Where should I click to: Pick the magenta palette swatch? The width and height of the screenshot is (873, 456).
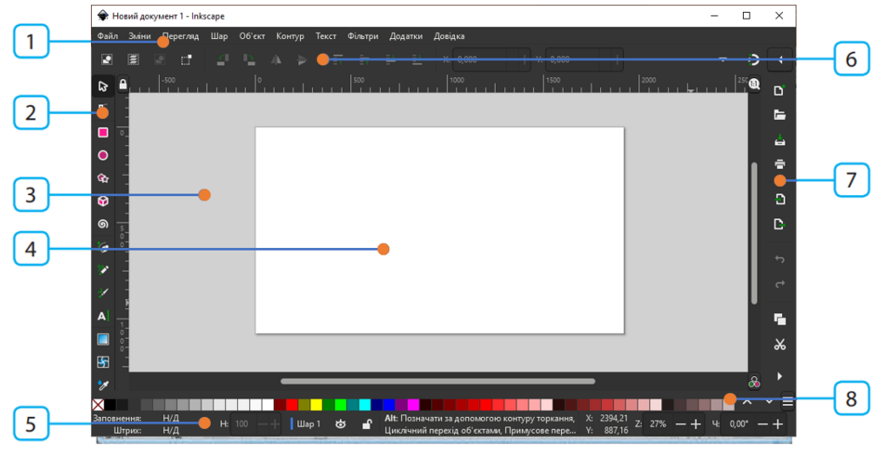tap(413, 405)
